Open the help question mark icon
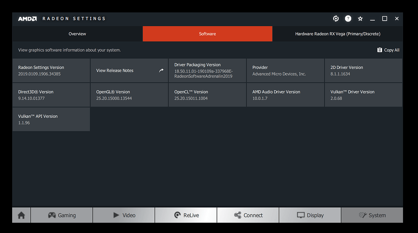This screenshot has height=233, width=418. click(x=348, y=19)
